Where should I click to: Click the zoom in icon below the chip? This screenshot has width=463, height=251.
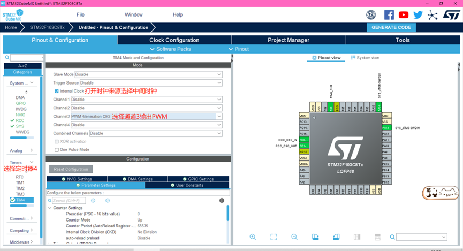coord(253,237)
